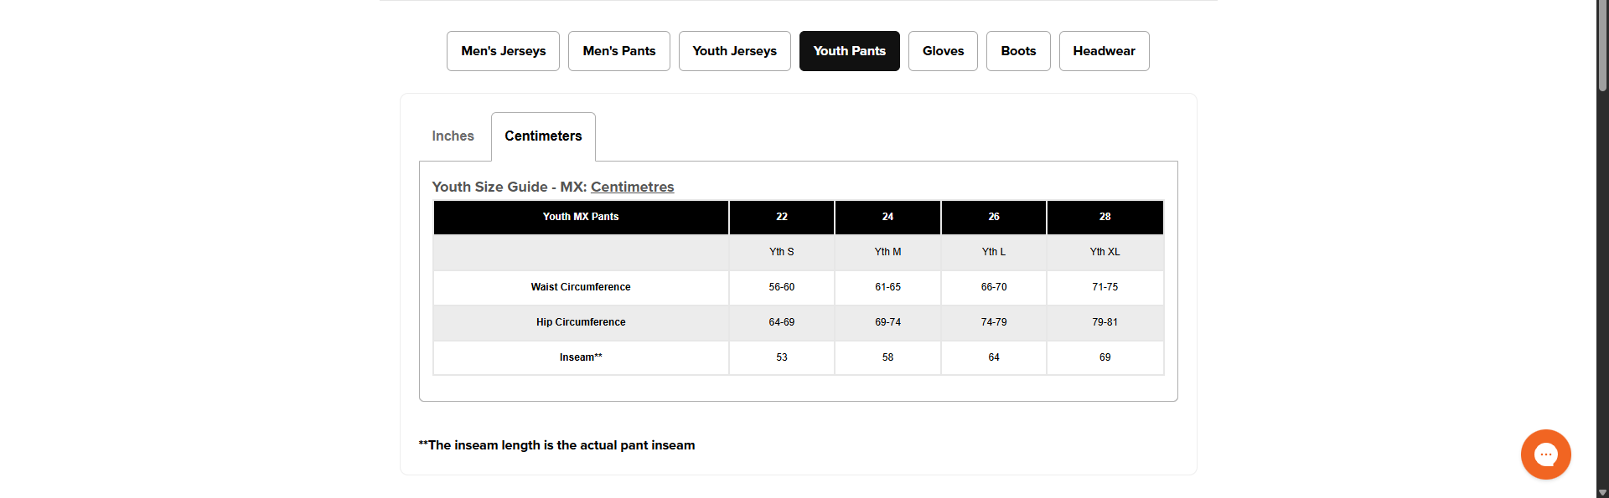
Task: Select the Men's Jerseys category
Action: [503, 51]
